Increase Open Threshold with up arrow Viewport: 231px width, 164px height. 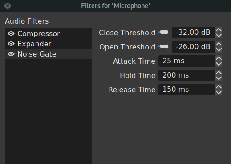pos(219,44)
